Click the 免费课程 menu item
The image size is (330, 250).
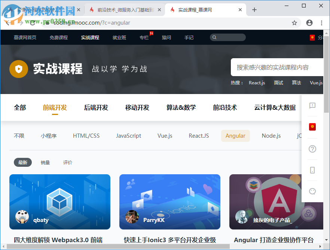coord(58,37)
